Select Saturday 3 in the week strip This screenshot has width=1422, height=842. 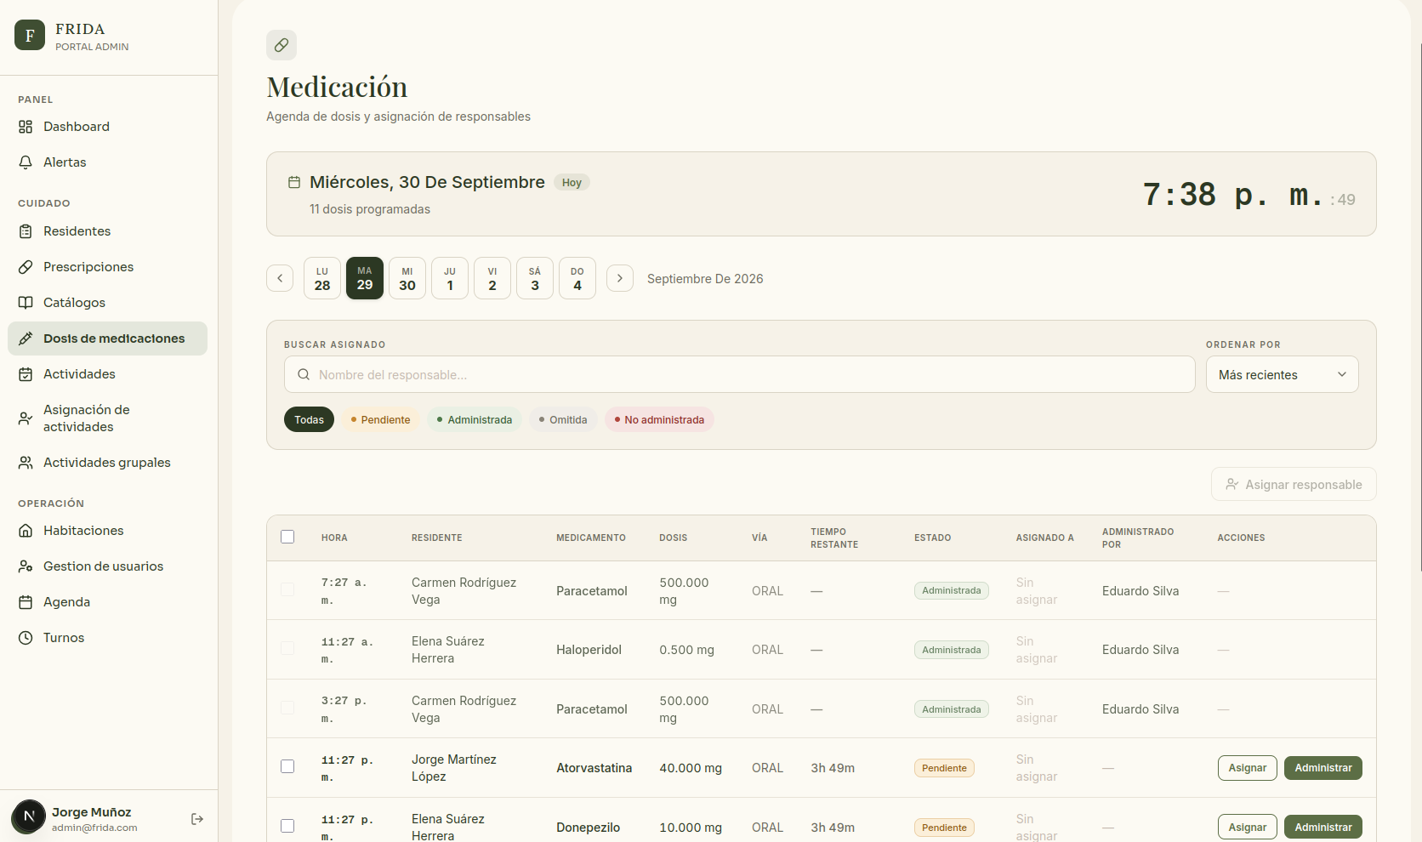[x=535, y=278]
